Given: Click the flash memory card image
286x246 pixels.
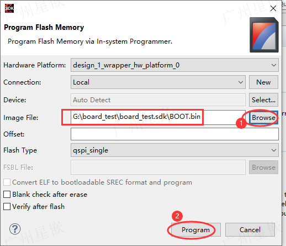Looking at the screenshot, I should (x=264, y=35).
